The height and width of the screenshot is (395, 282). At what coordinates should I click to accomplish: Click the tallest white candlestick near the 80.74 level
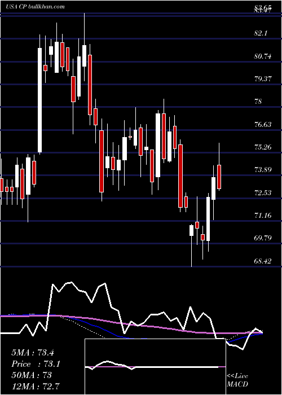pyautogui.click(x=40, y=100)
